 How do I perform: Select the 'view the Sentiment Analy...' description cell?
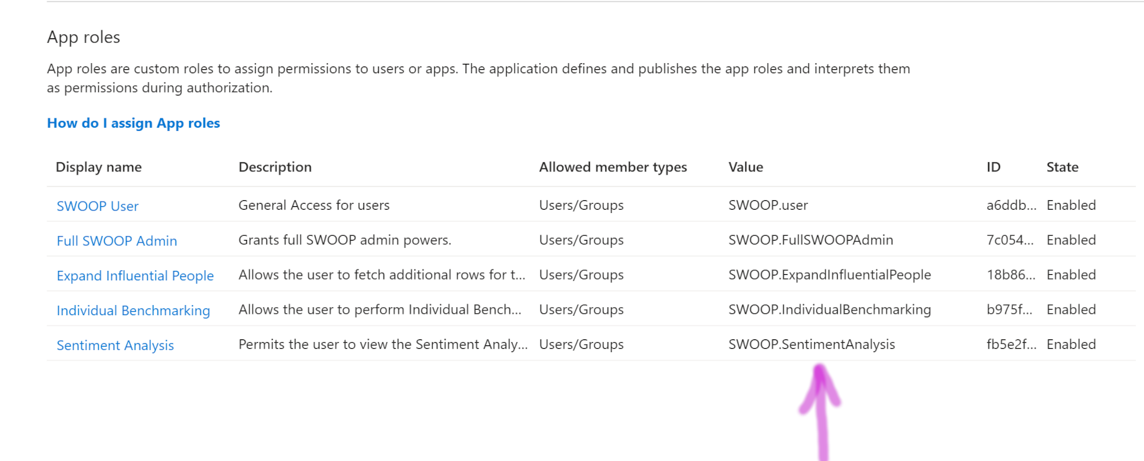(384, 345)
